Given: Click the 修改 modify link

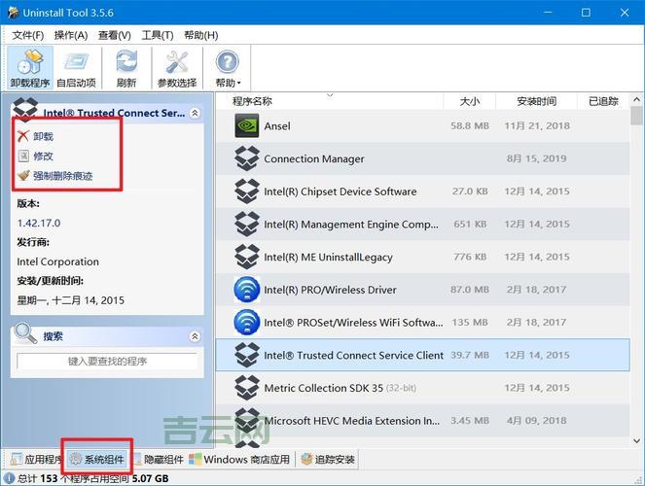Looking at the screenshot, I should click(x=43, y=156).
